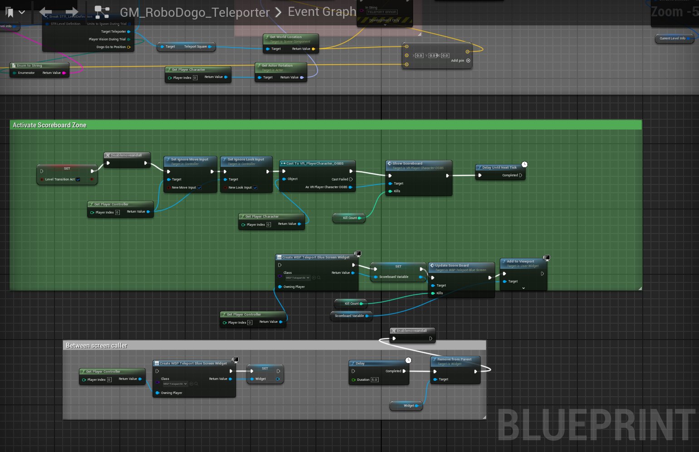Click the Show Scoreboard node header
Image resolution: width=699 pixels, height=452 pixels.
(419, 165)
